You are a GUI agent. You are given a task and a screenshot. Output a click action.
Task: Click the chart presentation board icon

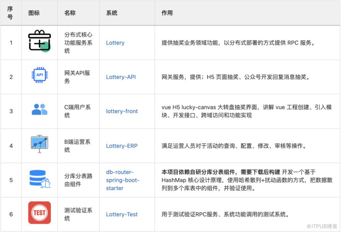[x=39, y=144]
